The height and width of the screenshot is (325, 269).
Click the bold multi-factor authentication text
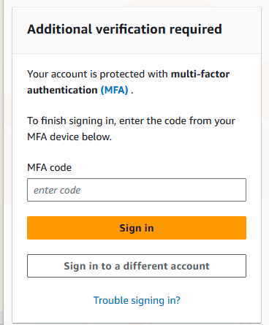(128, 82)
